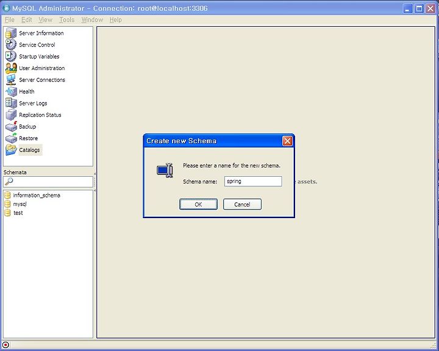Viewport: 439px width, 351px height.
Task: Open the Server Connections monitor icon
Action: pos(11,80)
